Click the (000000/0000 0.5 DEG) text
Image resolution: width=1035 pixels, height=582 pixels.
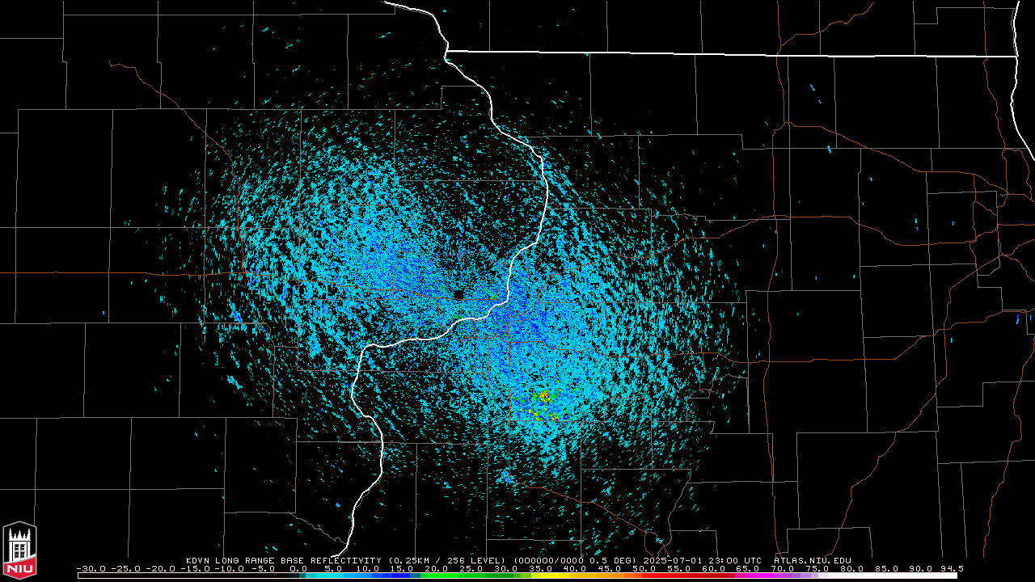[576, 560]
